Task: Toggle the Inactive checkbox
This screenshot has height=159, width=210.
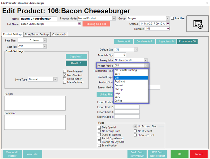Action: click(172, 19)
